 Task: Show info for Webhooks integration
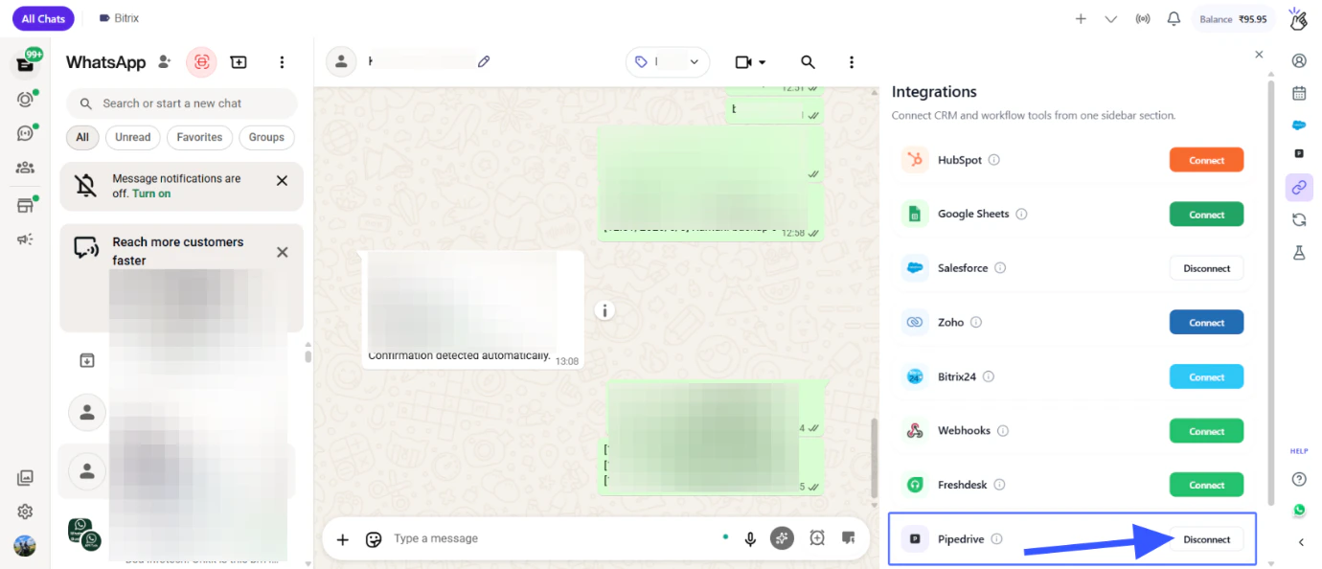coord(1003,431)
